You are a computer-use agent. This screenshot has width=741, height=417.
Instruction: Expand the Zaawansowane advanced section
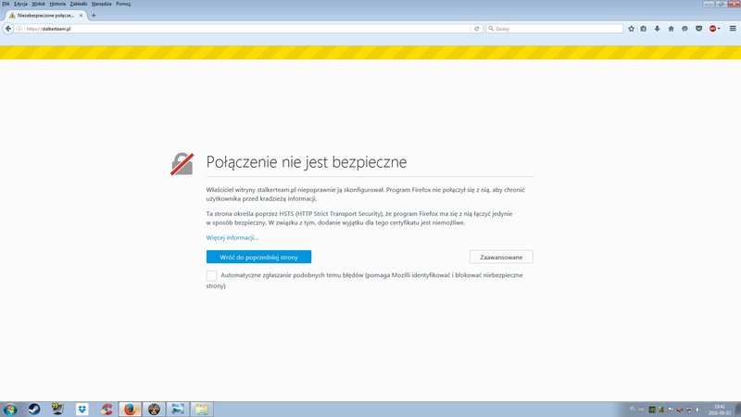(x=501, y=257)
